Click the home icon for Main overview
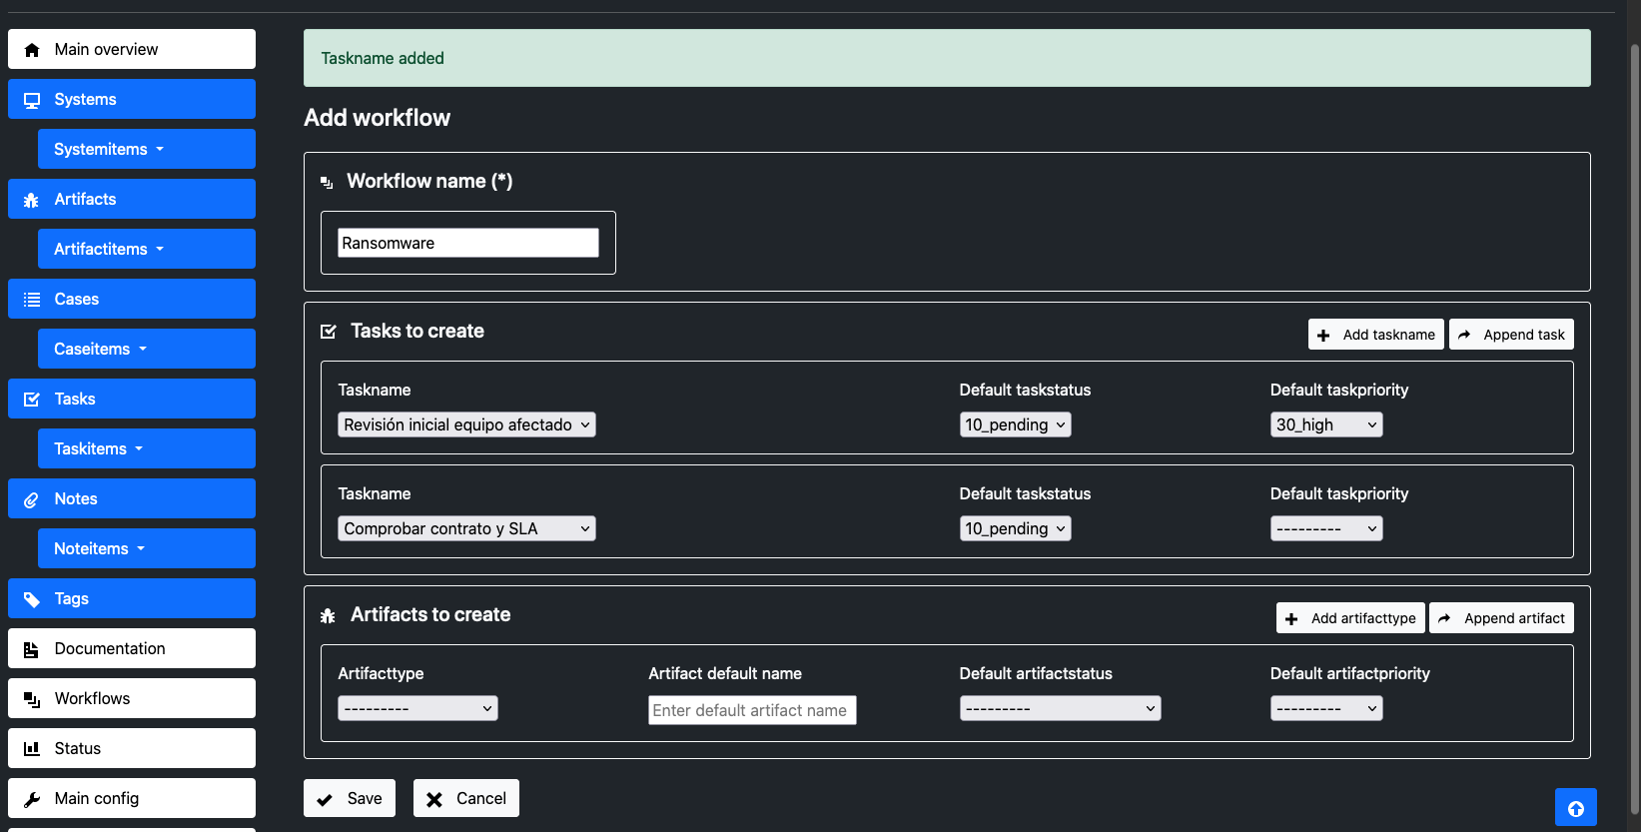The image size is (1641, 832). (32, 50)
